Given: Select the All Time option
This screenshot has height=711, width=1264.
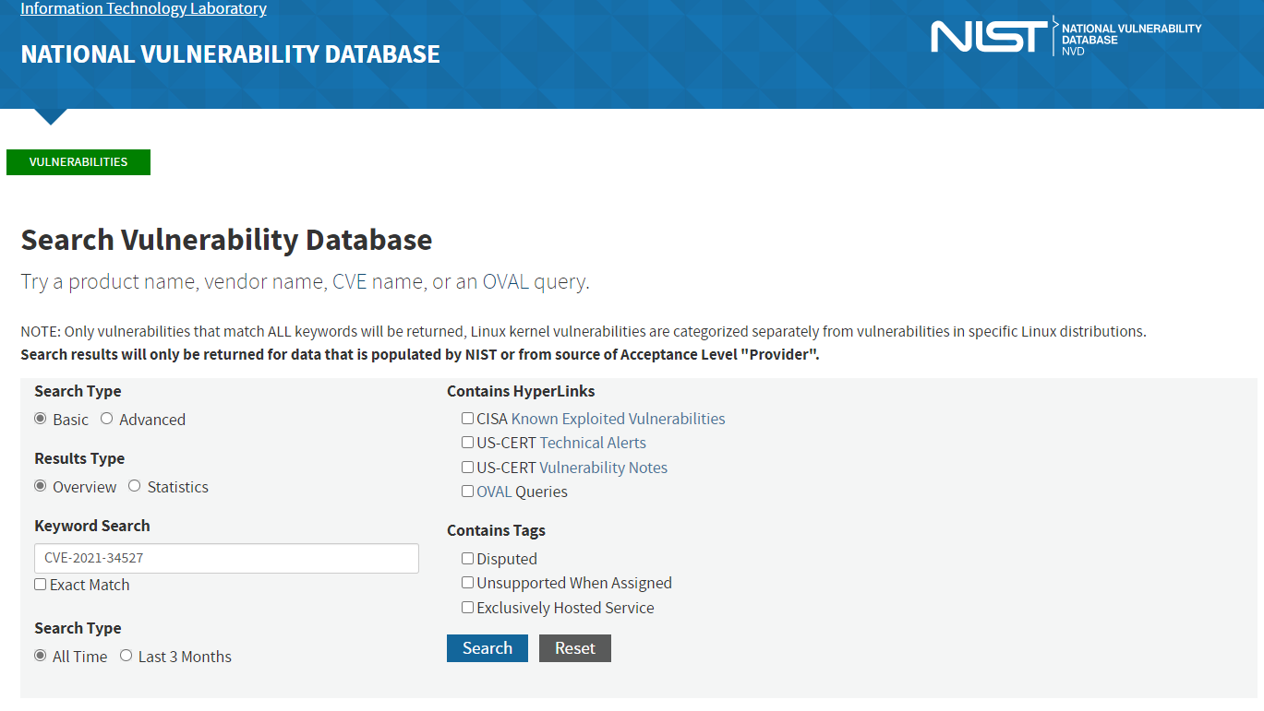Looking at the screenshot, I should 41,656.
